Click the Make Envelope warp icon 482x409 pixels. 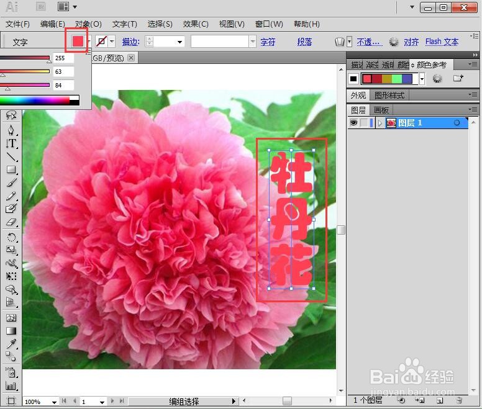pyautogui.click(x=339, y=42)
